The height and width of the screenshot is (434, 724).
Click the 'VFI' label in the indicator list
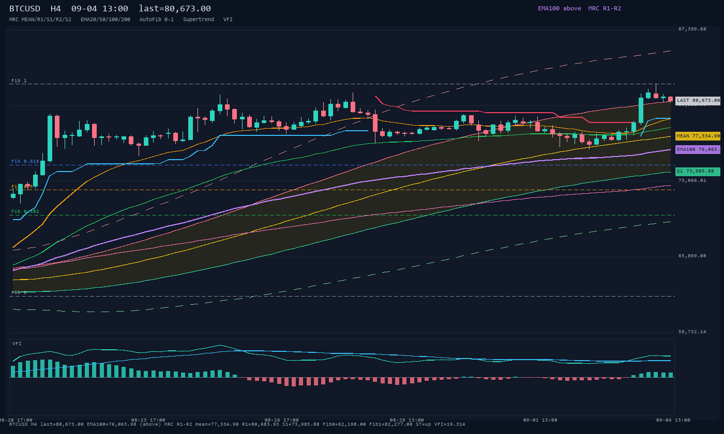click(x=228, y=20)
